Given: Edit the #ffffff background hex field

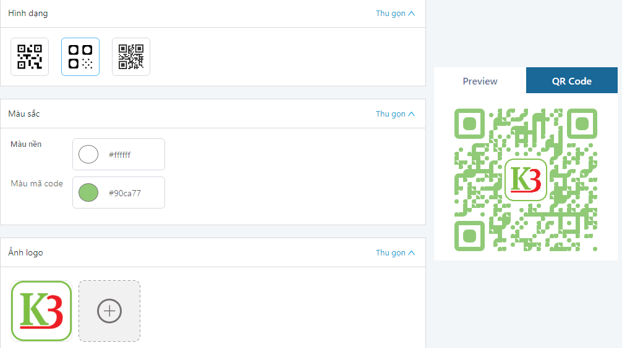Looking at the screenshot, I should (x=119, y=154).
